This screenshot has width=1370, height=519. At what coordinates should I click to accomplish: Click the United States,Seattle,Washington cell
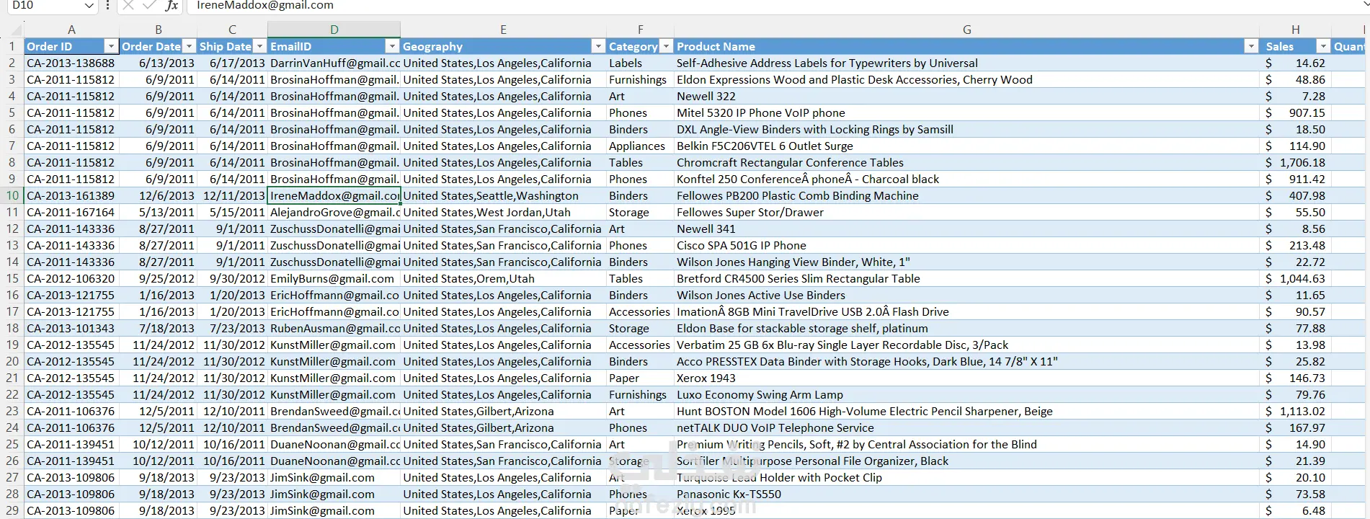pos(503,195)
